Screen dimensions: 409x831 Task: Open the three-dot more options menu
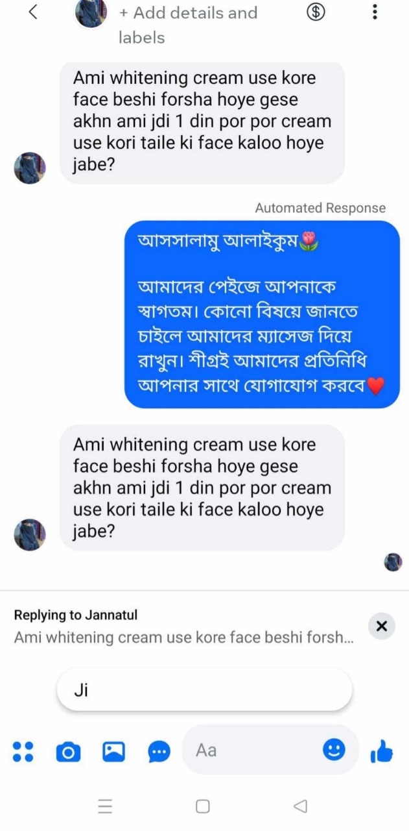click(x=375, y=12)
